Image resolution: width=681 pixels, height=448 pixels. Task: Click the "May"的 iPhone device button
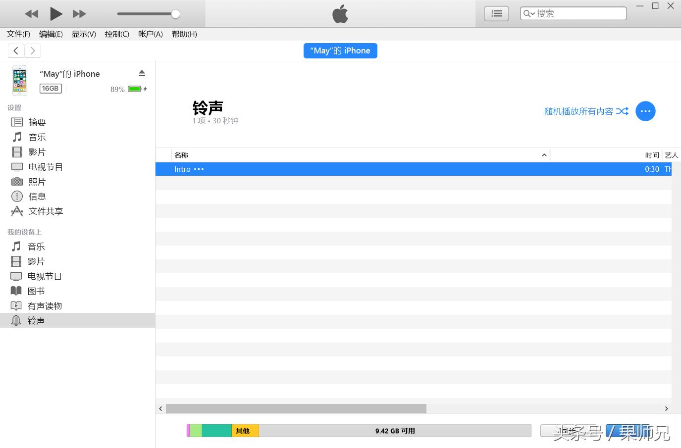coord(340,50)
